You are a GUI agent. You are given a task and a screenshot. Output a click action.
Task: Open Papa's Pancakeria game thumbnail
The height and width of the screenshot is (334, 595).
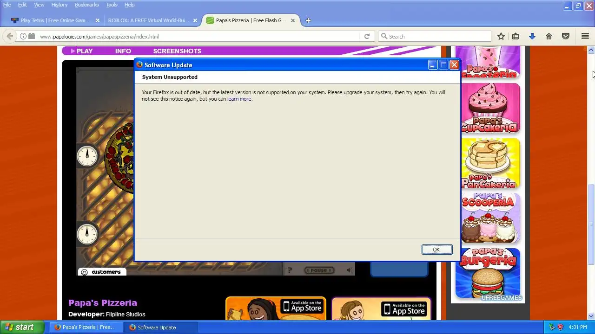click(490, 163)
